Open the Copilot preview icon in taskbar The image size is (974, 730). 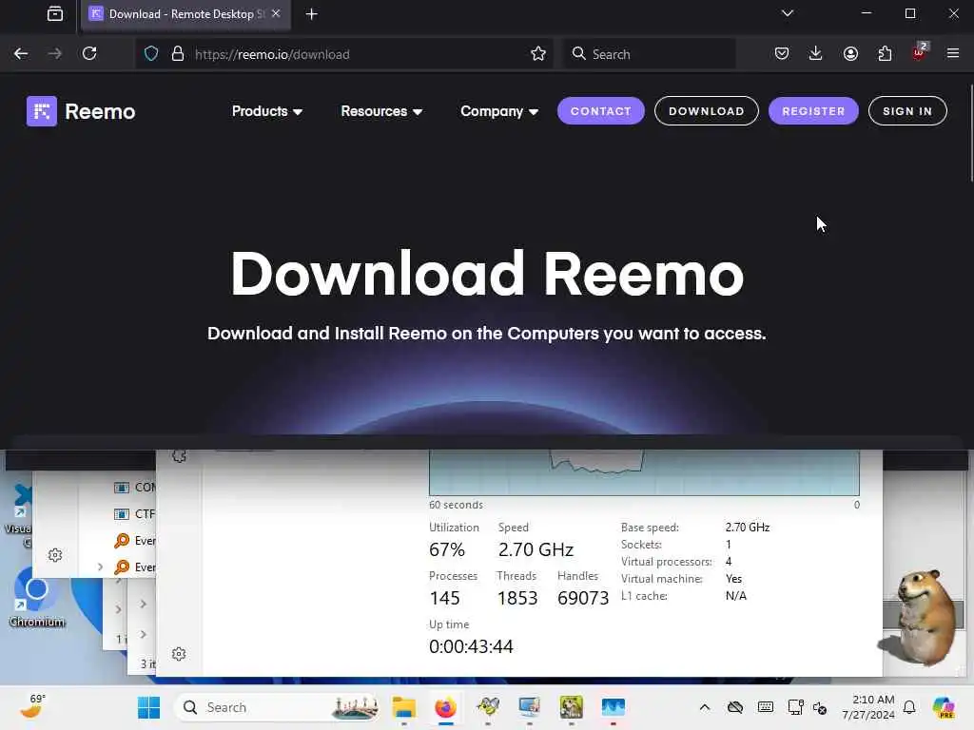coord(944,707)
